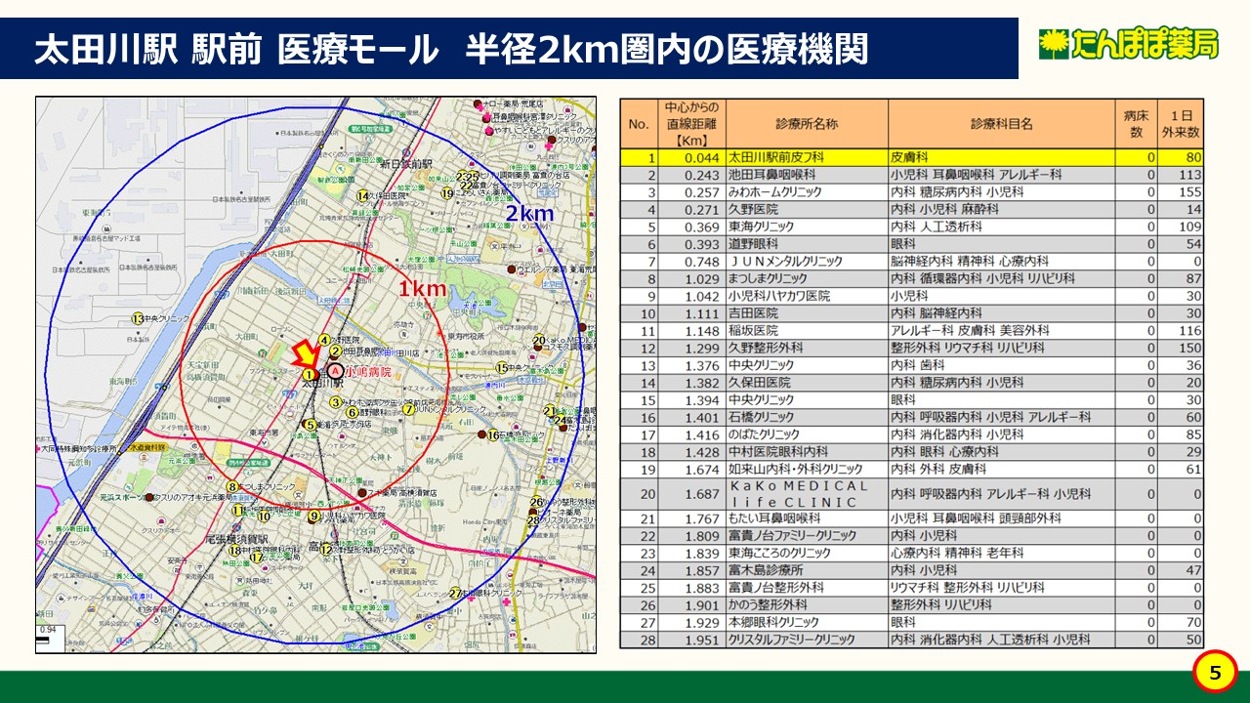Click map marker 14 near 久保田医院
Screen dimensions: 1250x703
[x=362, y=195]
